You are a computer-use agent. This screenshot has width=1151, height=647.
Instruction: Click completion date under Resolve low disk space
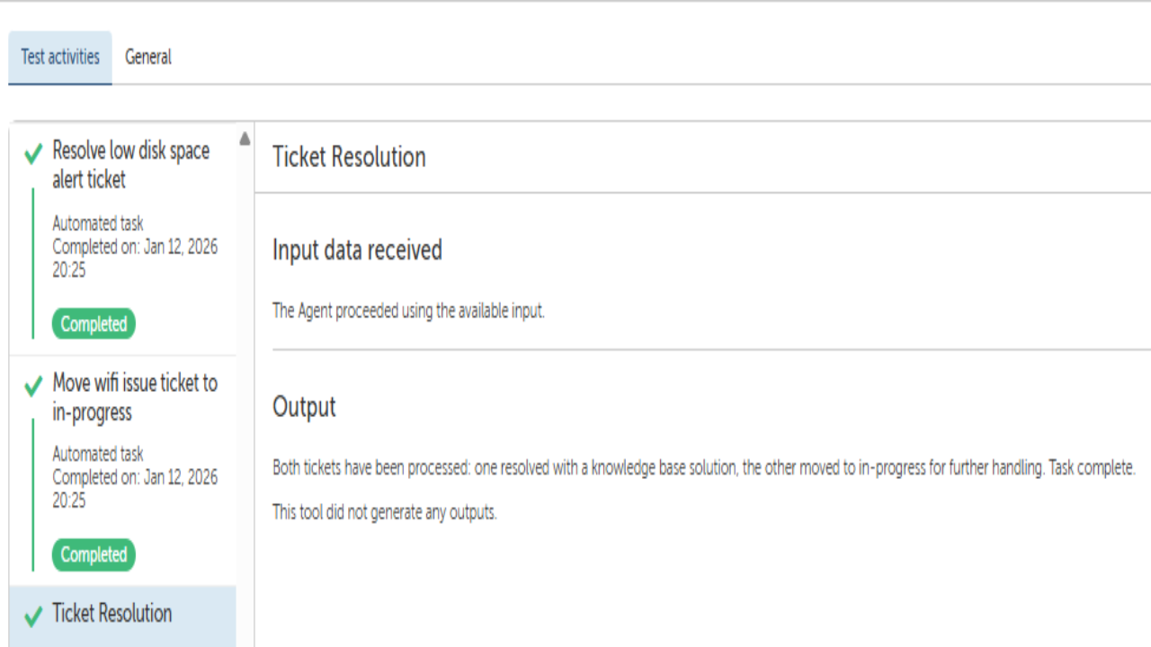pyautogui.click(x=134, y=258)
